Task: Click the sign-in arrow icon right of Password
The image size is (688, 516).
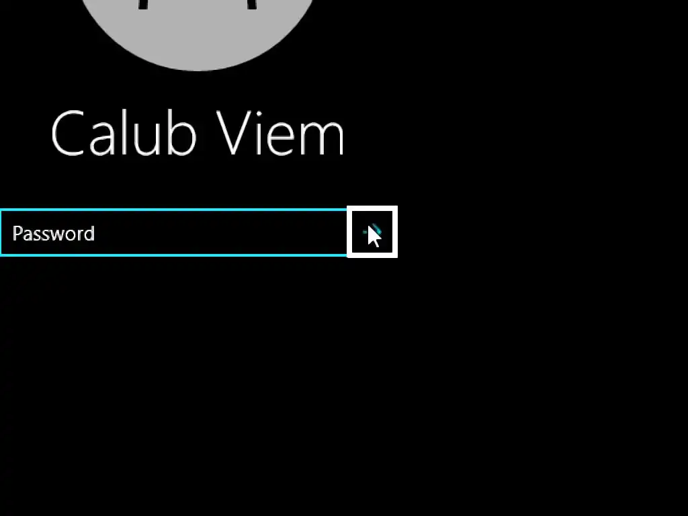Action: 372,232
